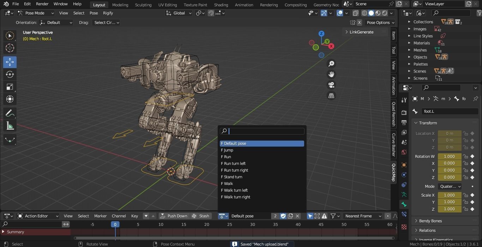
Task: Toggle viewport gizmos
Action: tap(324, 13)
